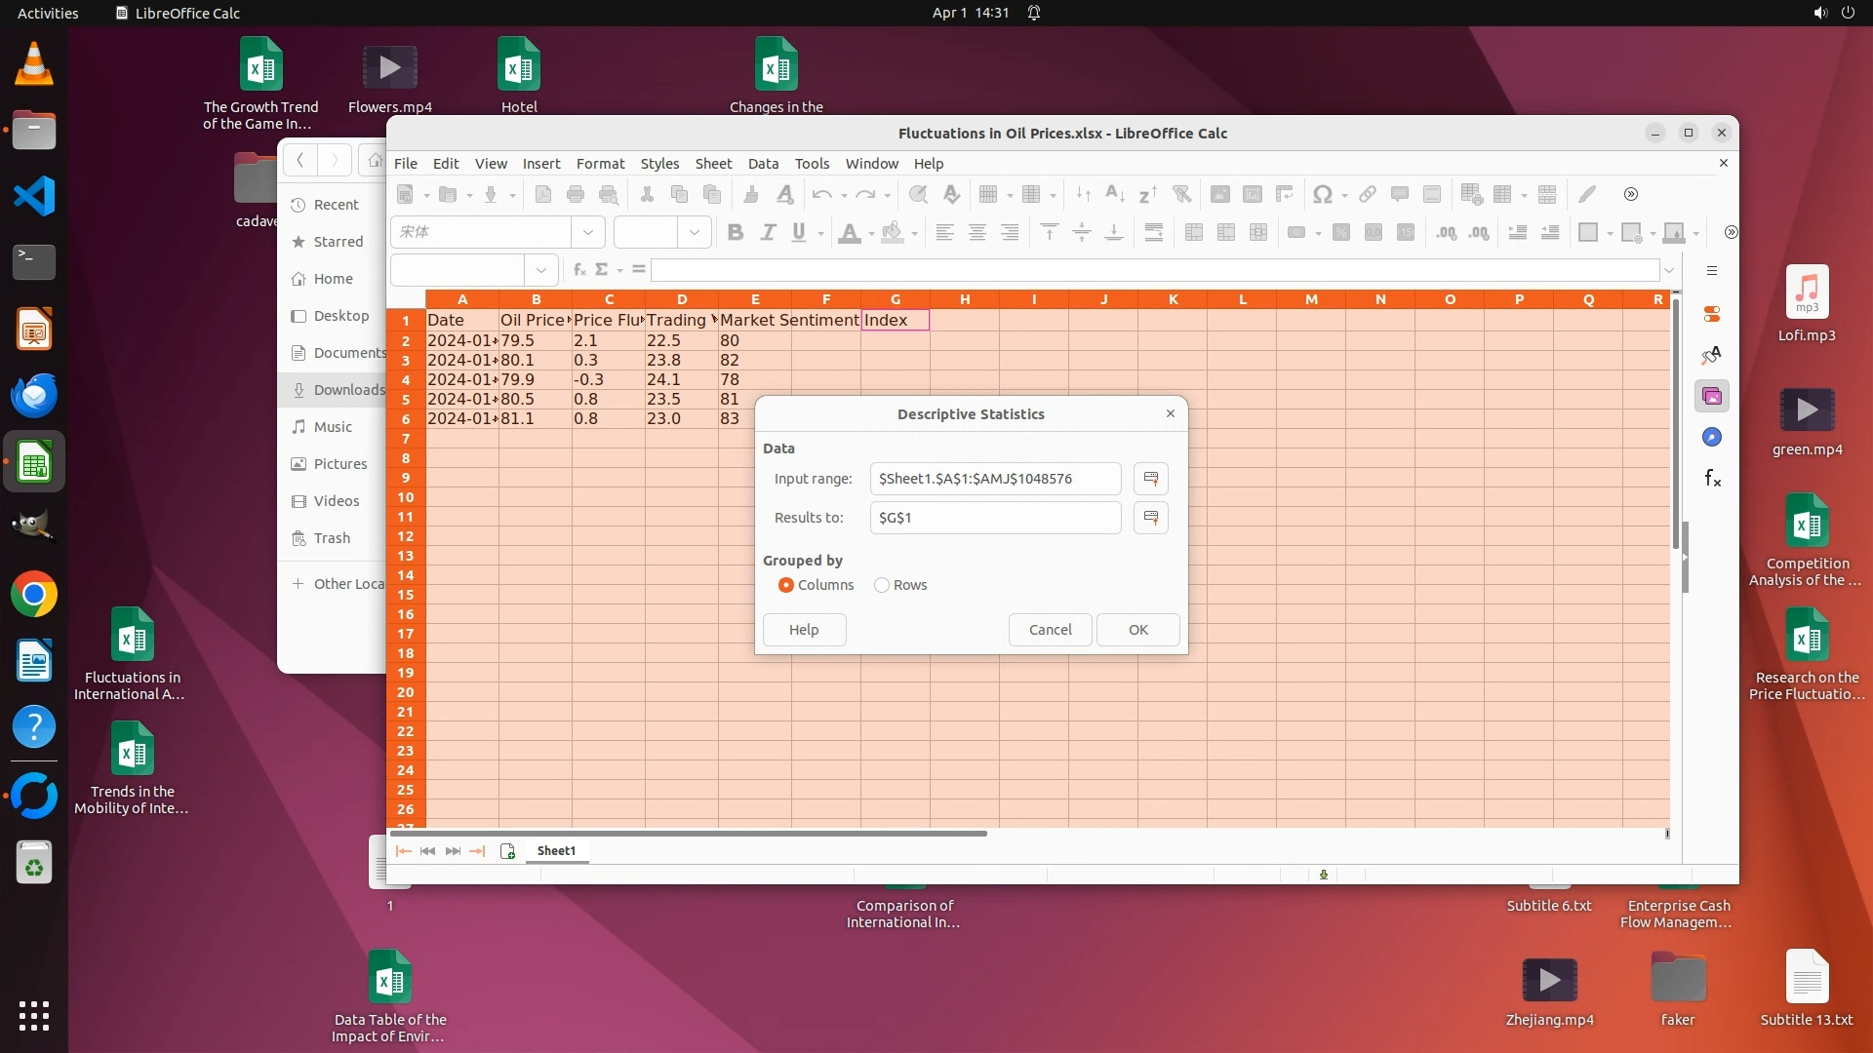Image resolution: width=1873 pixels, height=1053 pixels.
Task: Open the Format menu
Action: point(600,164)
